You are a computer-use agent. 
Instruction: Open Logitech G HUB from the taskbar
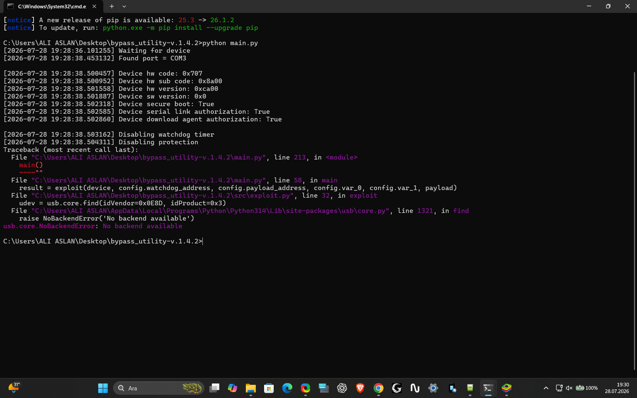pos(397,388)
